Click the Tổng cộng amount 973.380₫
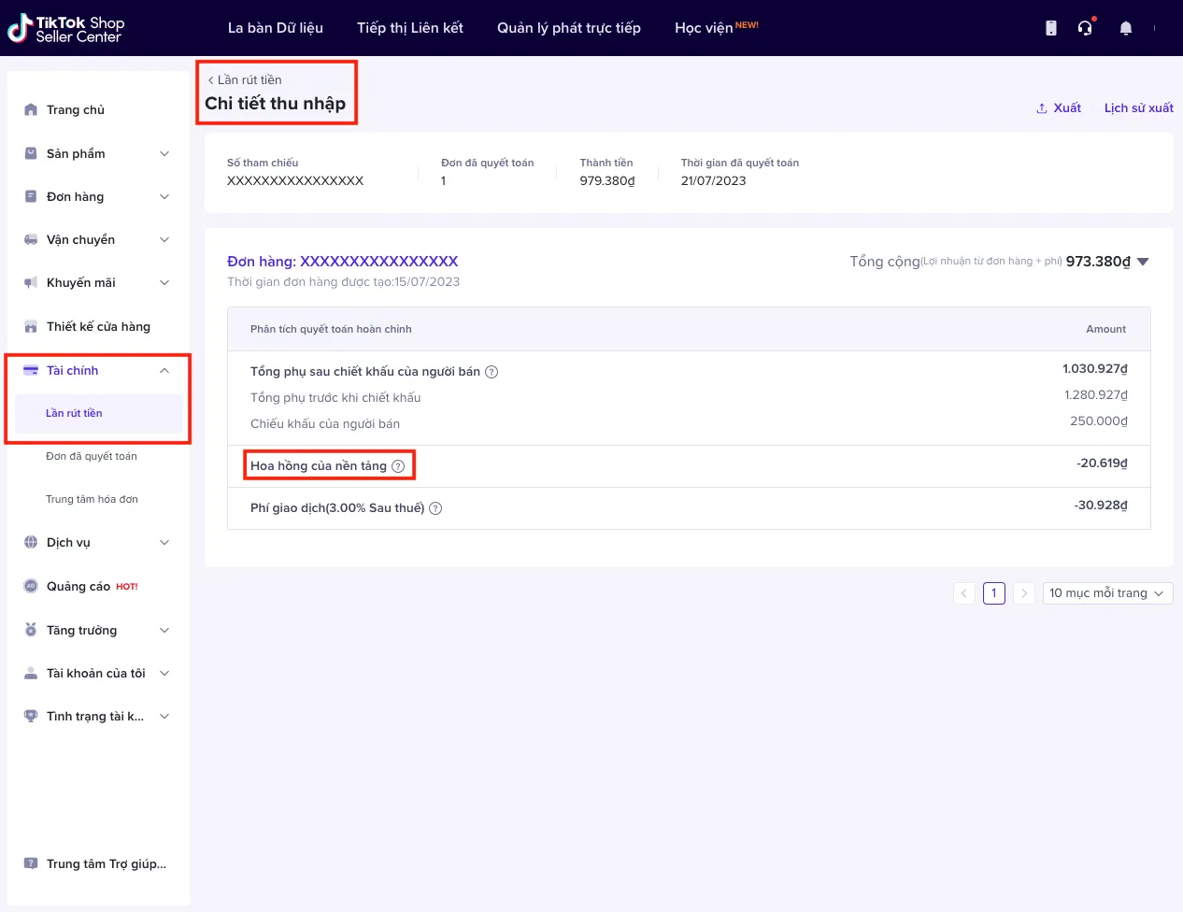Screen dimensions: 1183x912 coord(1098,262)
